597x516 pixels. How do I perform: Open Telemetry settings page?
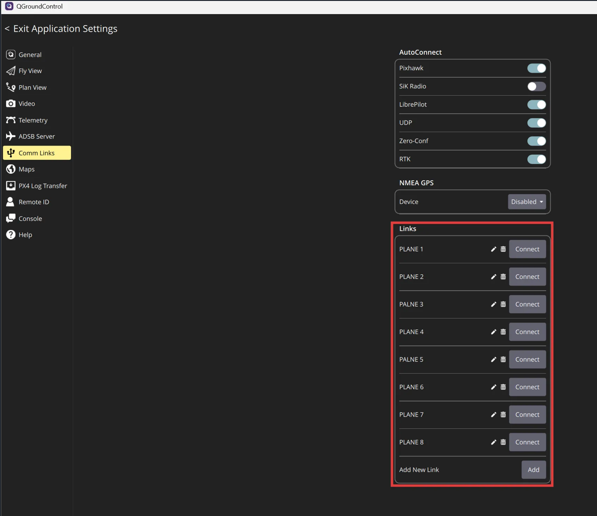coord(37,120)
